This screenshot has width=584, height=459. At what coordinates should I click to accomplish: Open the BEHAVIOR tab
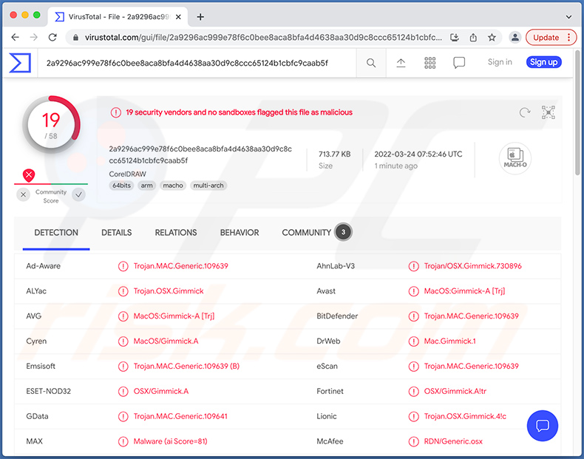pyautogui.click(x=240, y=233)
